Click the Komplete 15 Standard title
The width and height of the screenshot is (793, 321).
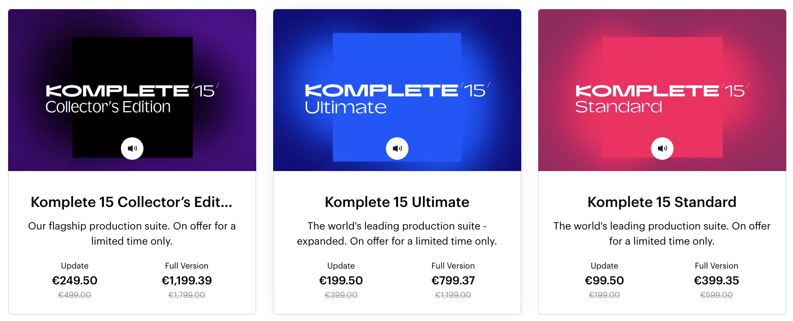[x=662, y=202]
